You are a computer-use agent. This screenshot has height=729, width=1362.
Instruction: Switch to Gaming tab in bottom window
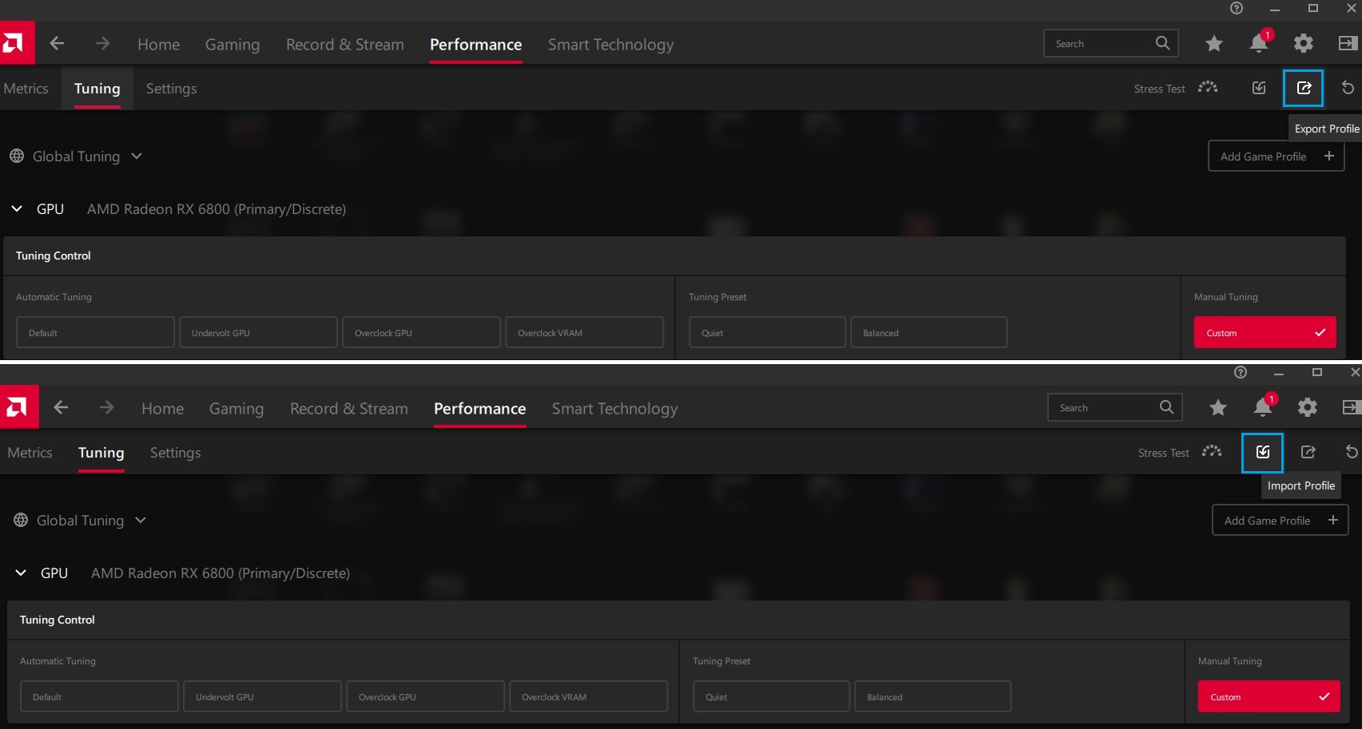pos(236,408)
